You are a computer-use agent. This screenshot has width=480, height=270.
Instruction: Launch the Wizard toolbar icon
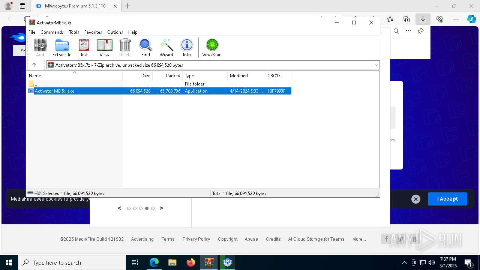tap(166, 48)
